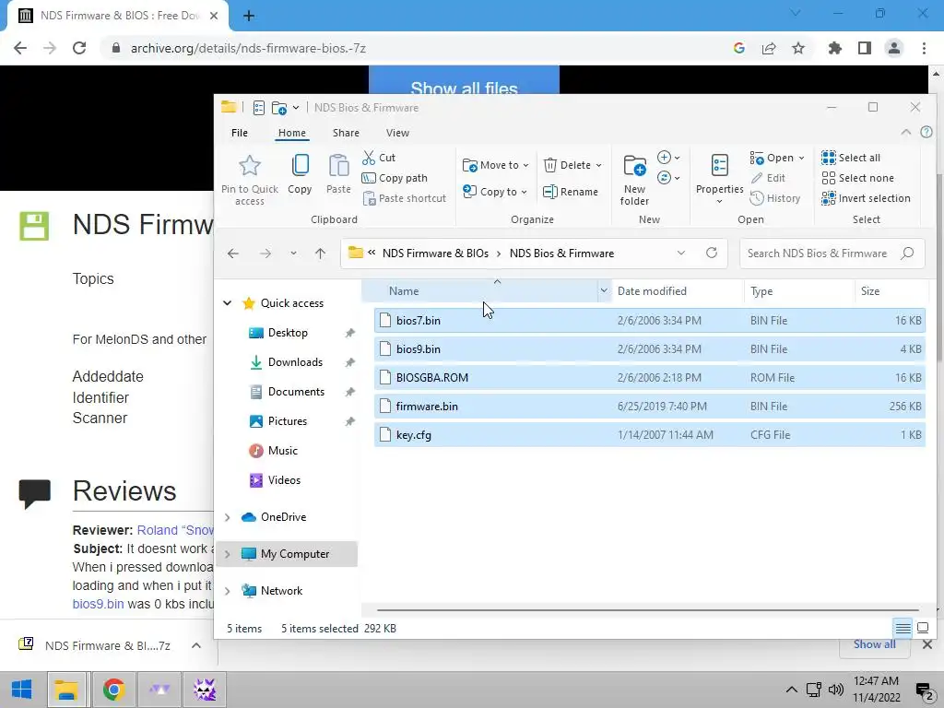Viewport: 944px width, 708px height.
Task: Open recent locations dropdown arrow
Action: point(293,254)
